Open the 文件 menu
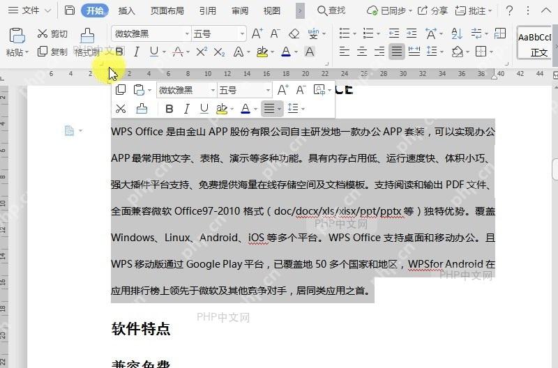Viewport: 558px width, 368px height. (x=29, y=10)
